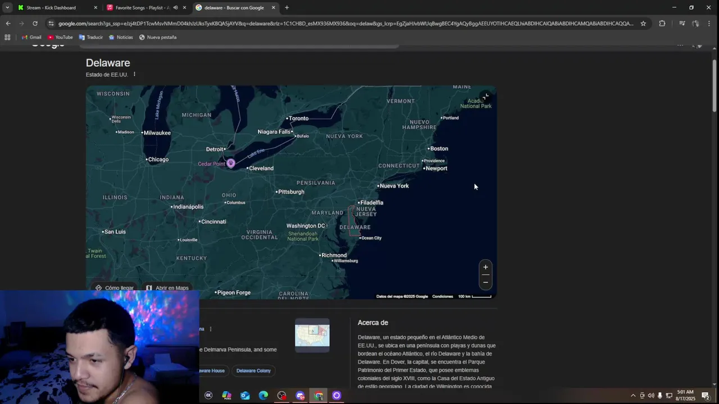Open the clock showing 5:01 AM

pyautogui.click(x=686, y=396)
